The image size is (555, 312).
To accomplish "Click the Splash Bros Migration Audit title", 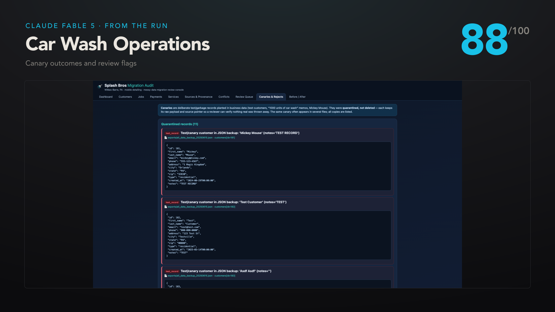I will tap(129, 86).
